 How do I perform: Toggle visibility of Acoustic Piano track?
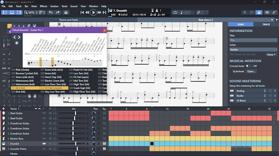click(x=44, y=149)
